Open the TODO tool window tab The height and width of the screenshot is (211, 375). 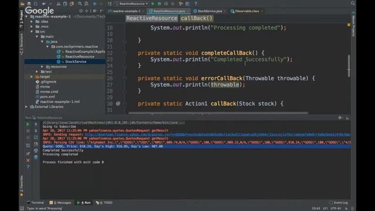point(104,203)
